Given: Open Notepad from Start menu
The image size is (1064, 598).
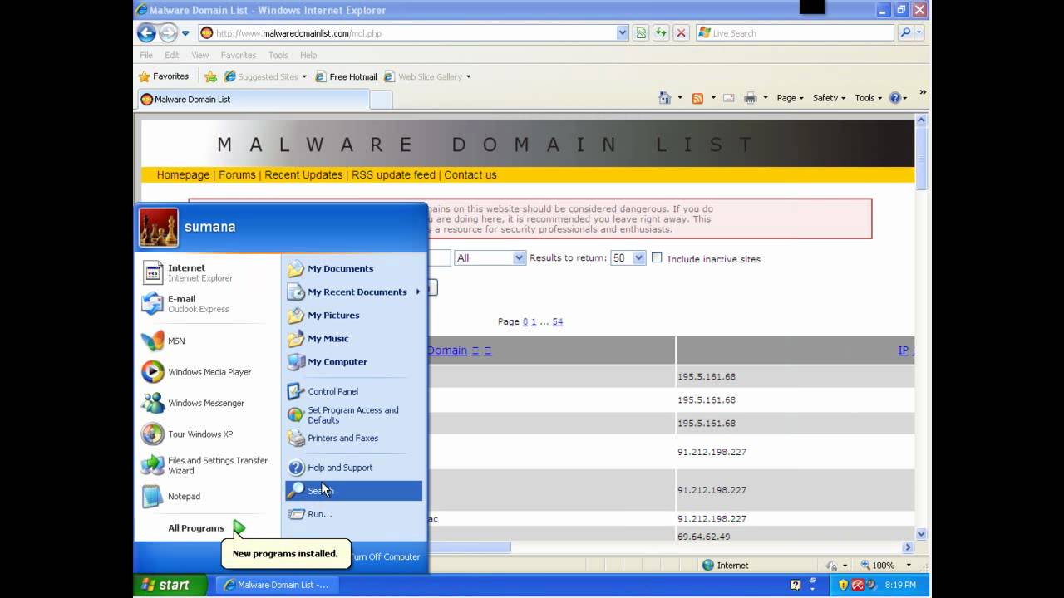Looking at the screenshot, I should coord(208,496).
